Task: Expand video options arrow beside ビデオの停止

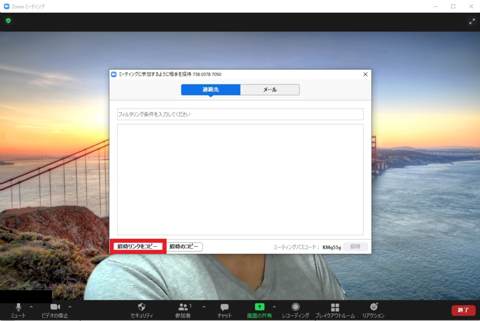Action: click(70, 306)
